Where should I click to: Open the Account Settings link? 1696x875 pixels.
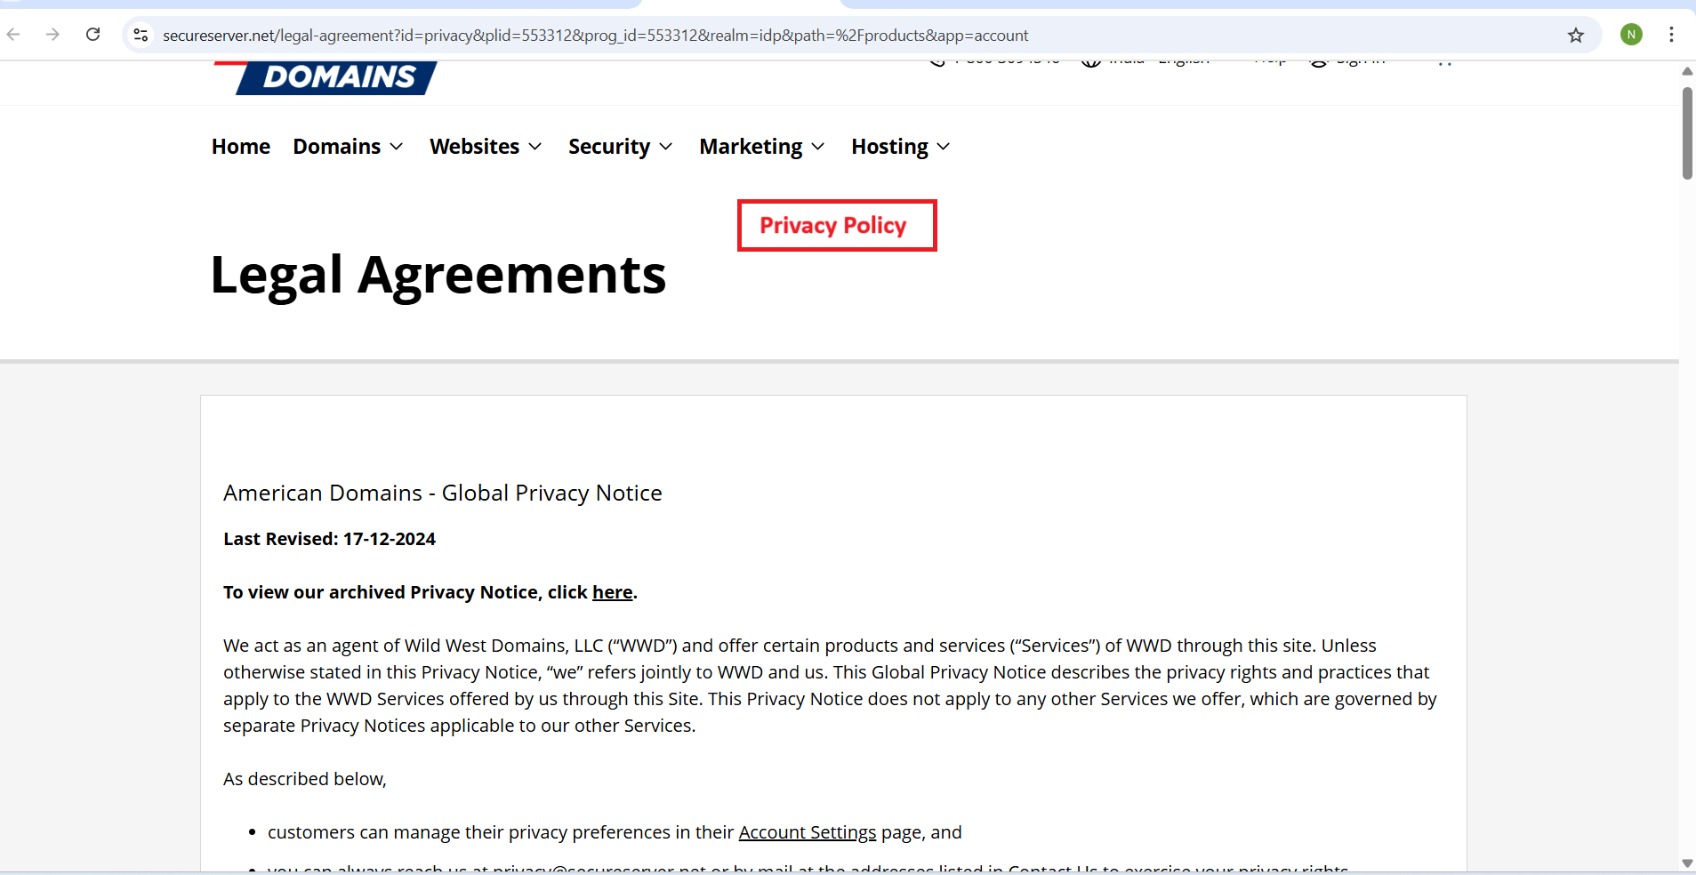(807, 832)
